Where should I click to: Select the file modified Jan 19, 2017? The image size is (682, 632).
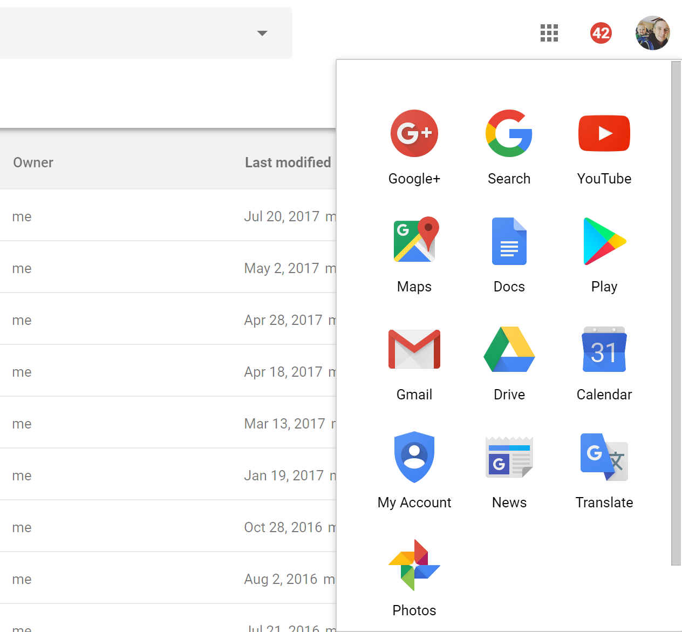[168, 474]
